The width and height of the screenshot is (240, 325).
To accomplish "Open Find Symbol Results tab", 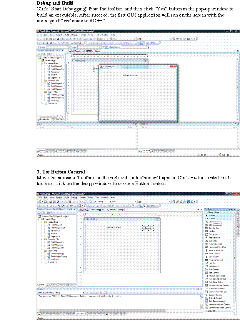I will (x=116, y=314).
